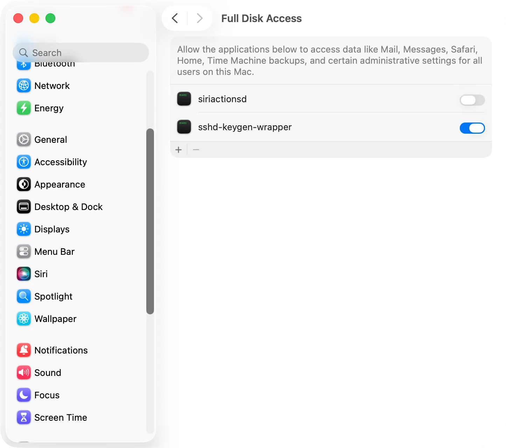
Task: Open Desktop & Dock icon
Action: point(24,207)
